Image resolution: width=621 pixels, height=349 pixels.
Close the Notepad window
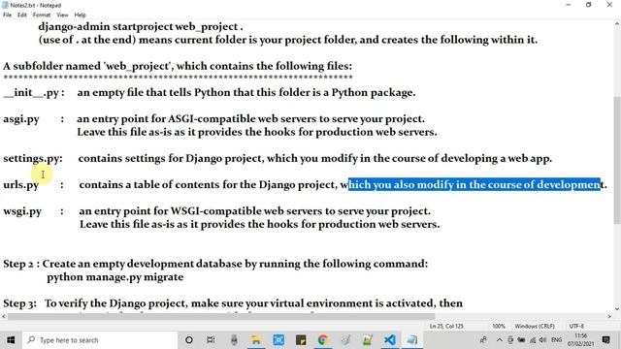pos(609,5)
